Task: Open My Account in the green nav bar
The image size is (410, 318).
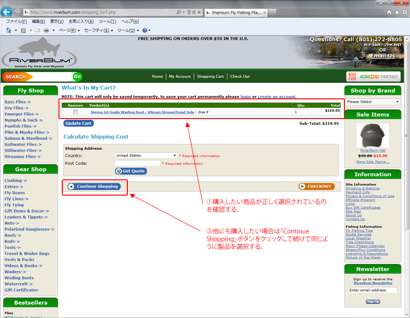Action: click(180, 77)
